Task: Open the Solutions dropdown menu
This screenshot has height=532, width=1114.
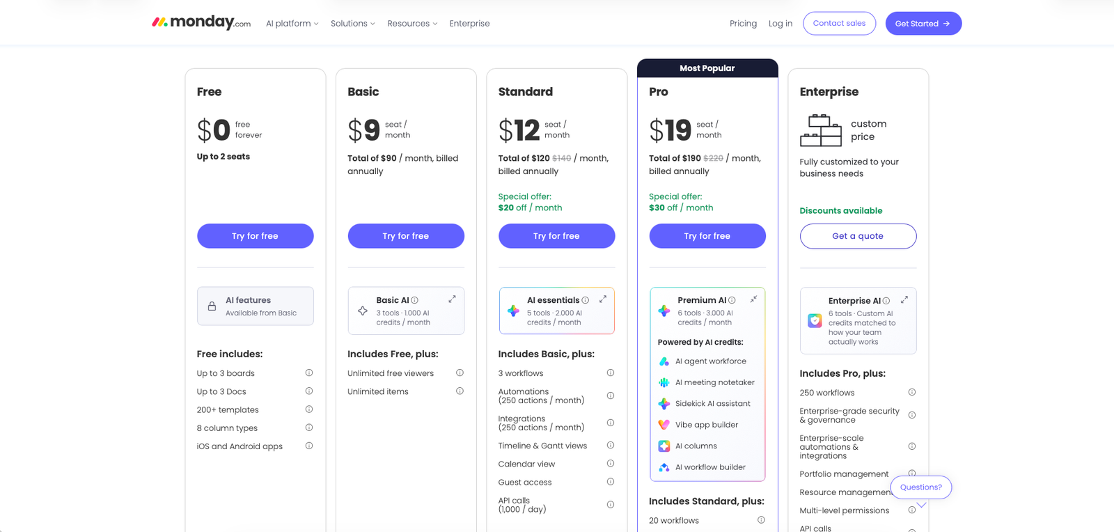Action: click(353, 24)
